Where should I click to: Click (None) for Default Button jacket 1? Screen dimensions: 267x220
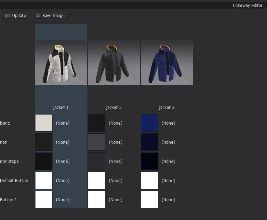(63, 180)
